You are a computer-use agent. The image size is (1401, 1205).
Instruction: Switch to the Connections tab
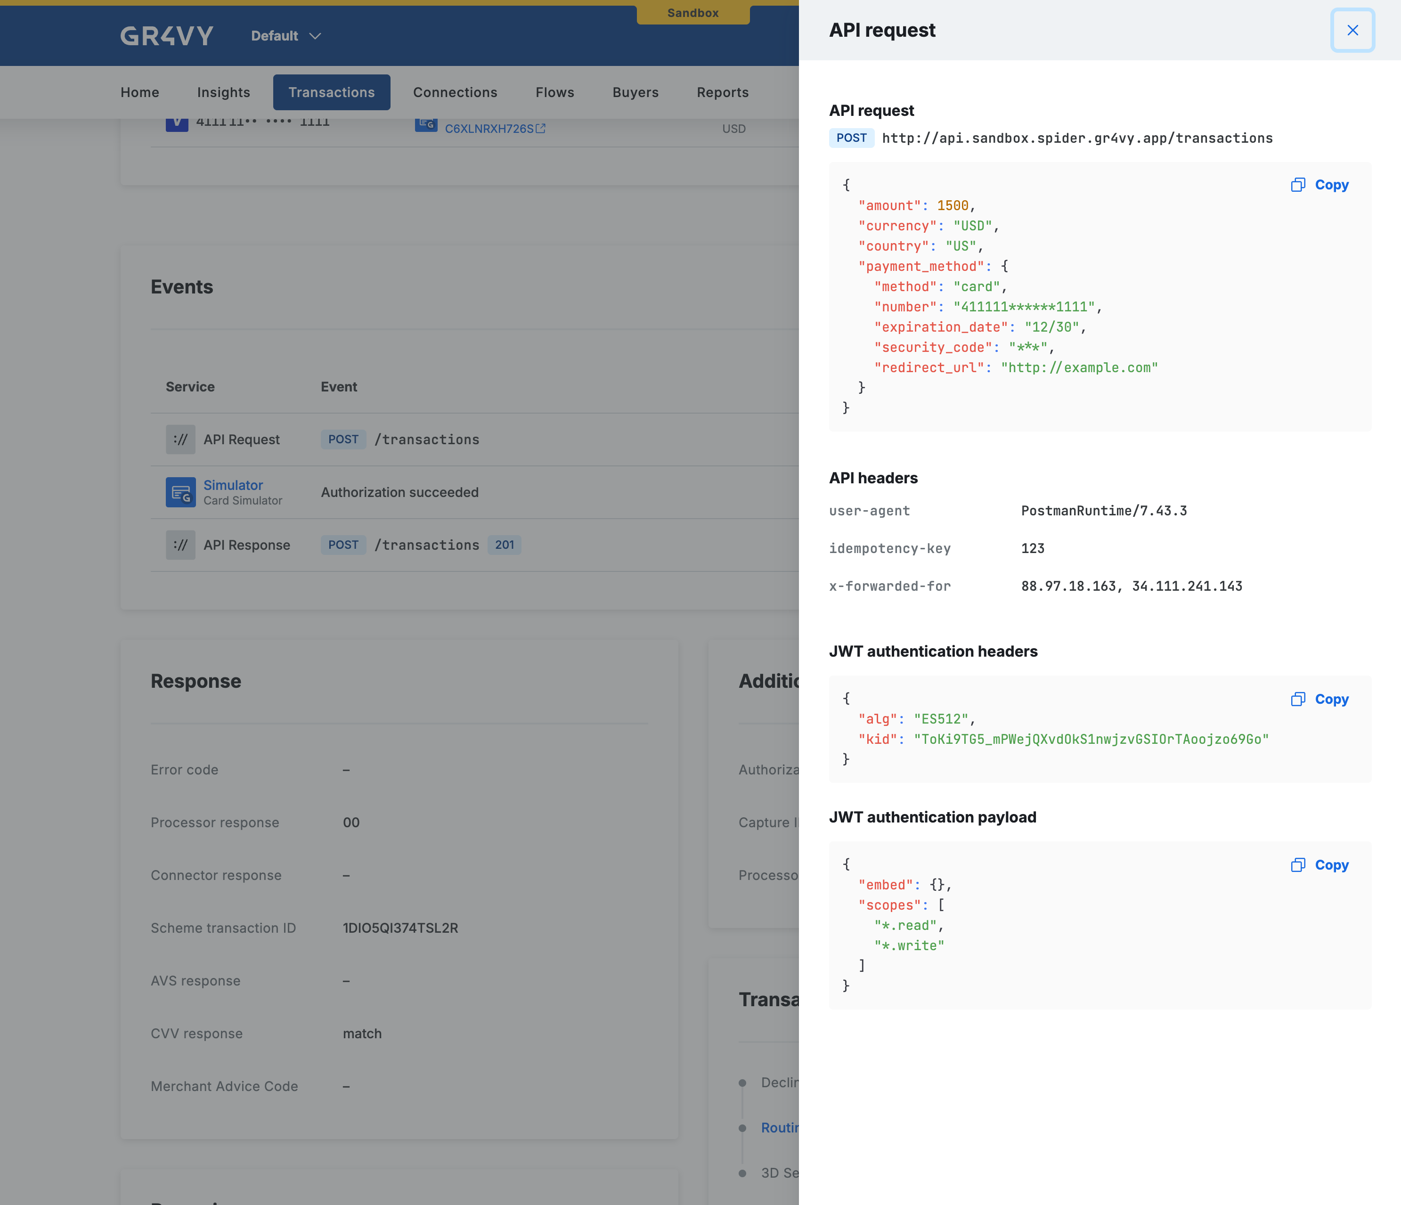[x=455, y=92]
